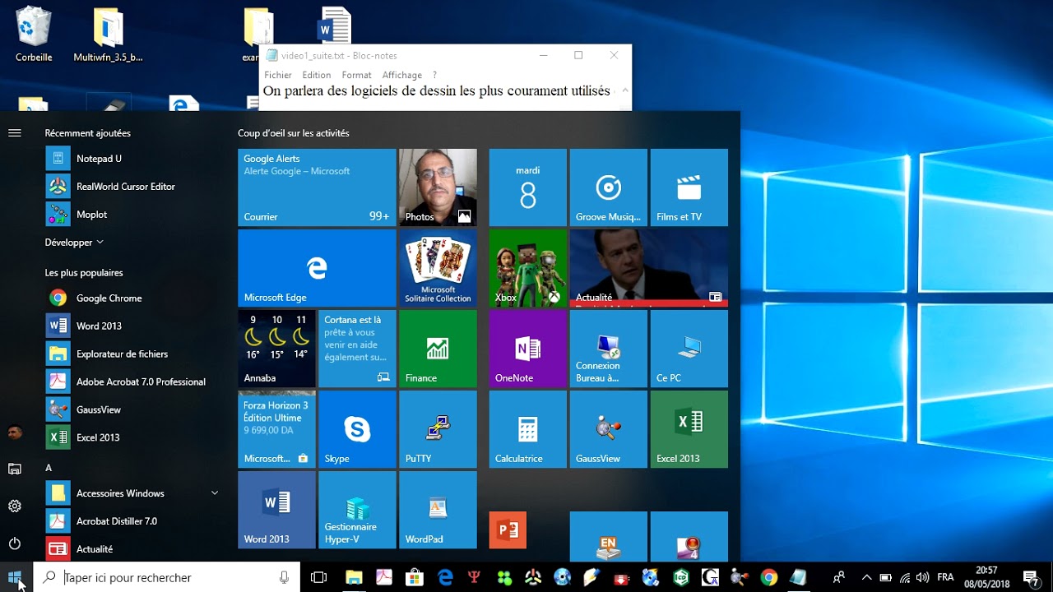Switch input language via FRA indicator
Image resolution: width=1053 pixels, height=592 pixels.
click(x=945, y=577)
